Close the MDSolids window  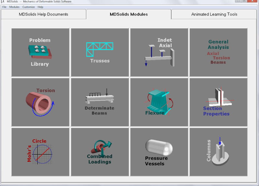(253, 1)
